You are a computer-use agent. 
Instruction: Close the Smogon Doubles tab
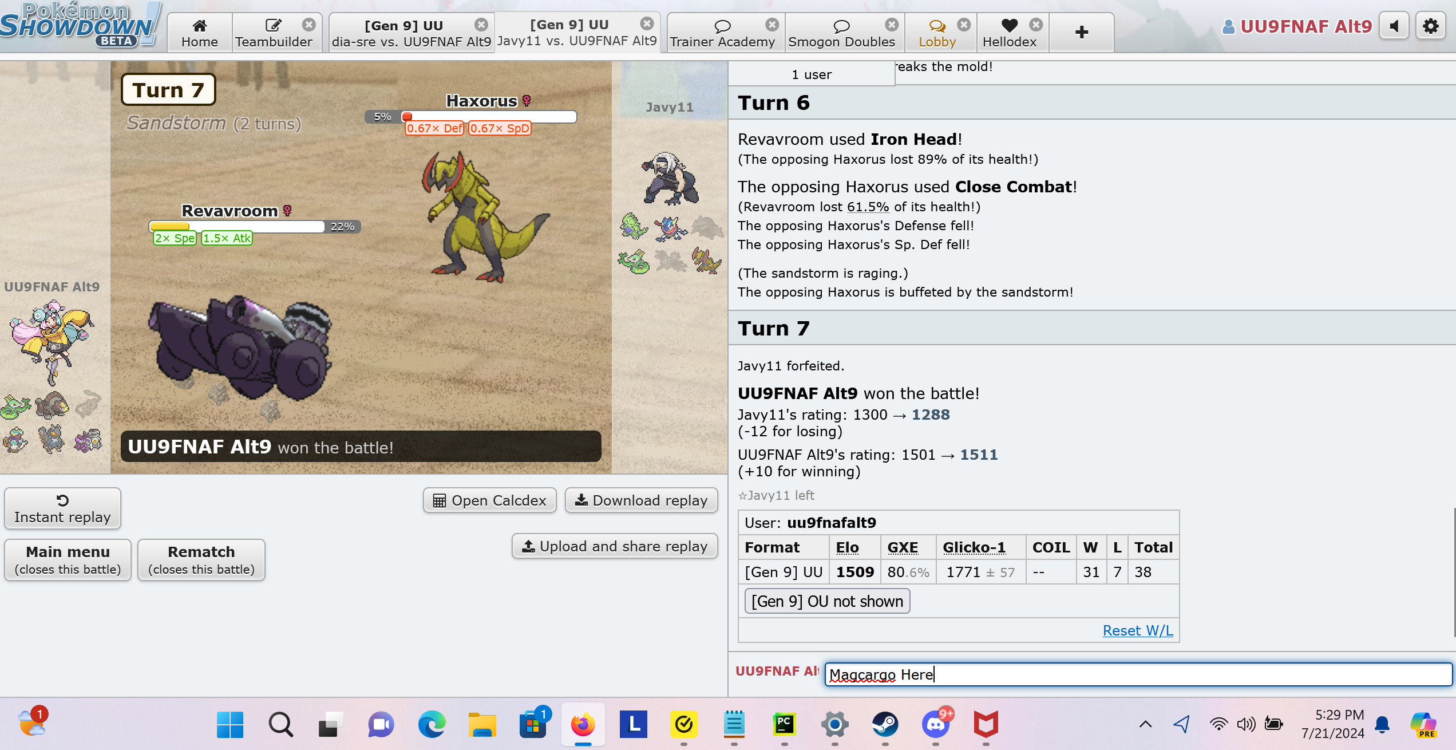892,25
